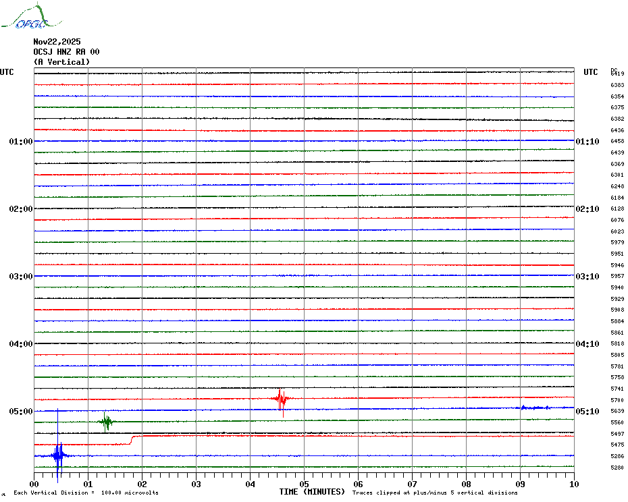Click the traces clipped note at the bottom
The width and height of the screenshot is (628, 502).
(435, 493)
